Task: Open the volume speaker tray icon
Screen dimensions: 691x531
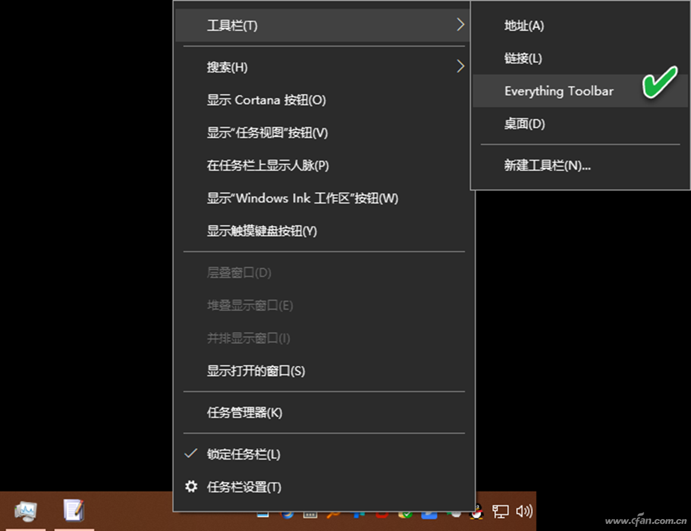Action: coord(524,511)
